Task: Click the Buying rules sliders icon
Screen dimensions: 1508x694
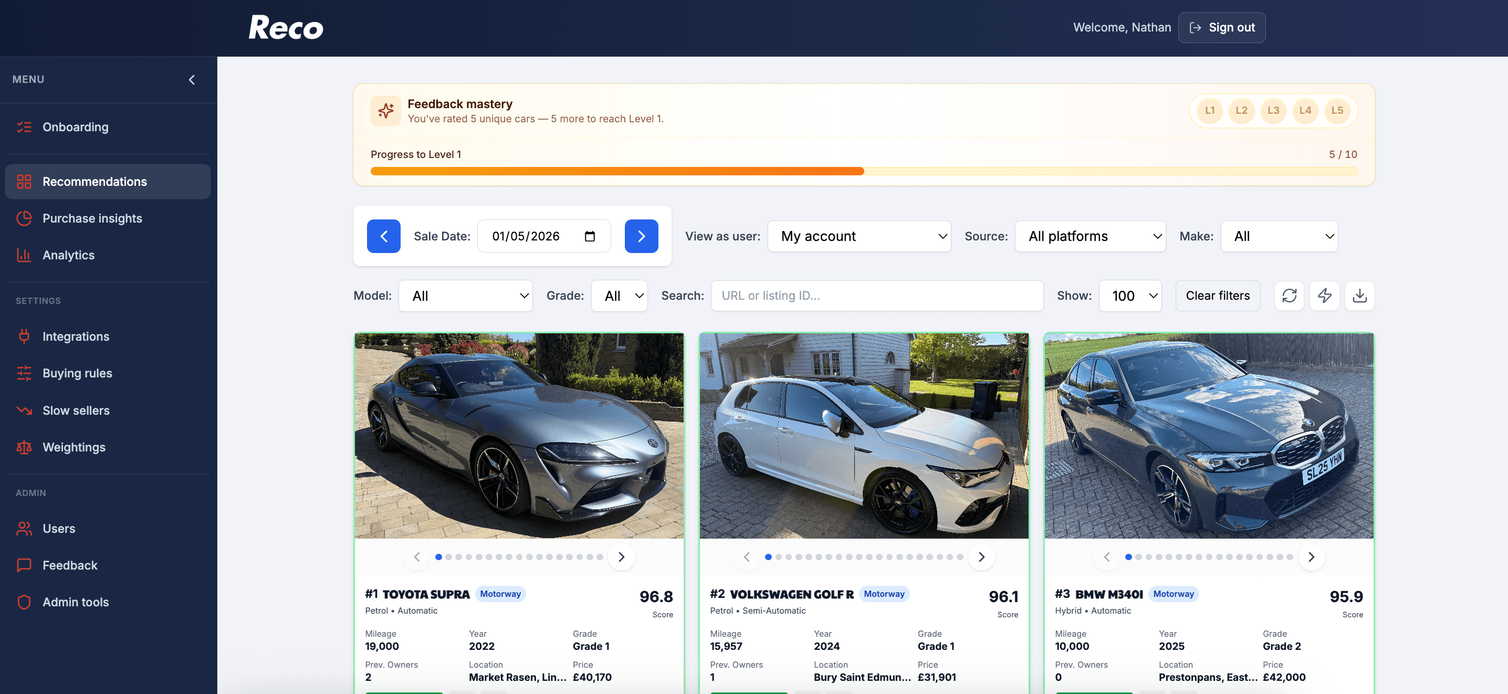Action: [24, 373]
